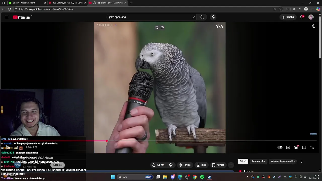The height and width of the screenshot is (181, 322).
Task: Open the Voice of America channel avatar
Action: point(17,165)
